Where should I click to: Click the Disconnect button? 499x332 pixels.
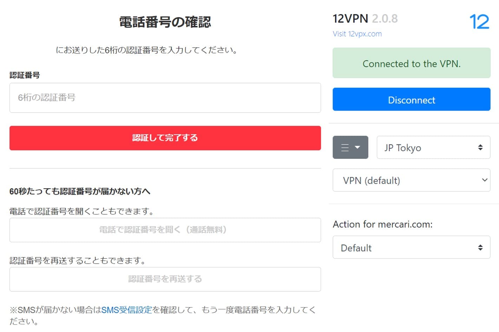click(411, 100)
